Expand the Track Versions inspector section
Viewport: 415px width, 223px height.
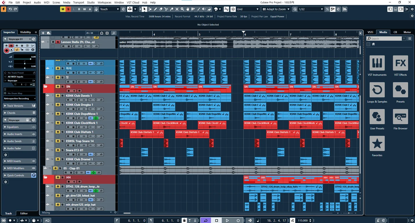click(x=20, y=106)
